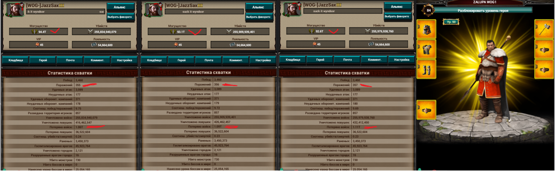Click the crossed-swords kills icon in the 94.4T panel
Screen dimensions: 555x171
tap(90, 32)
